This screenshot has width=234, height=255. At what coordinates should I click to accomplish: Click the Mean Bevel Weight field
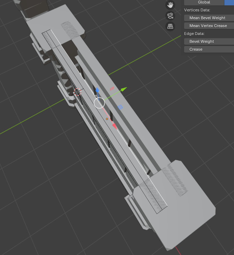coord(209,18)
